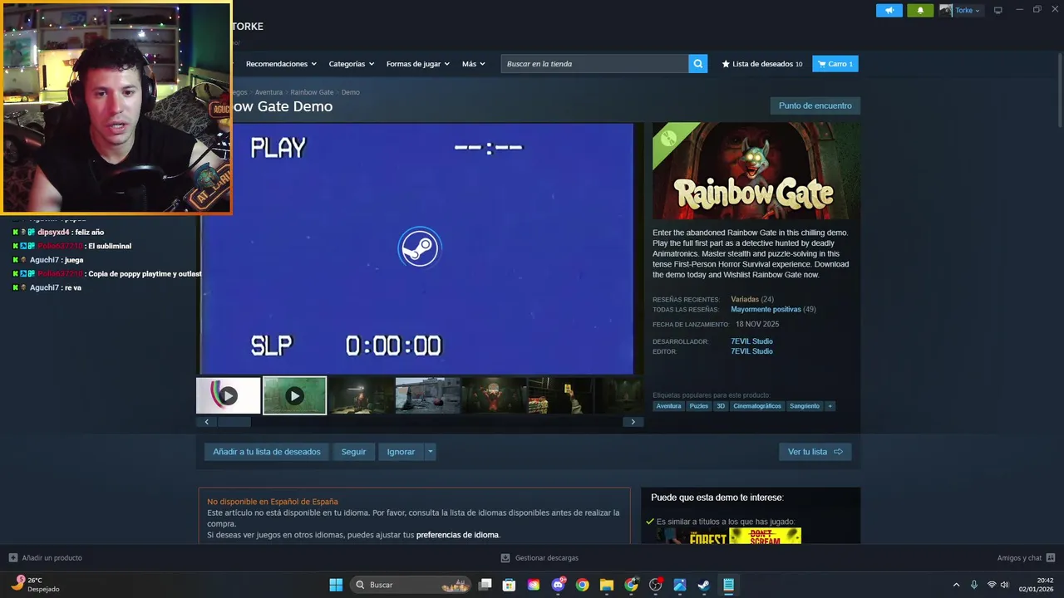This screenshot has height=598, width=1064.
Task: Click Añadir a tu lista de deseados
Action: tap(267, 452)
